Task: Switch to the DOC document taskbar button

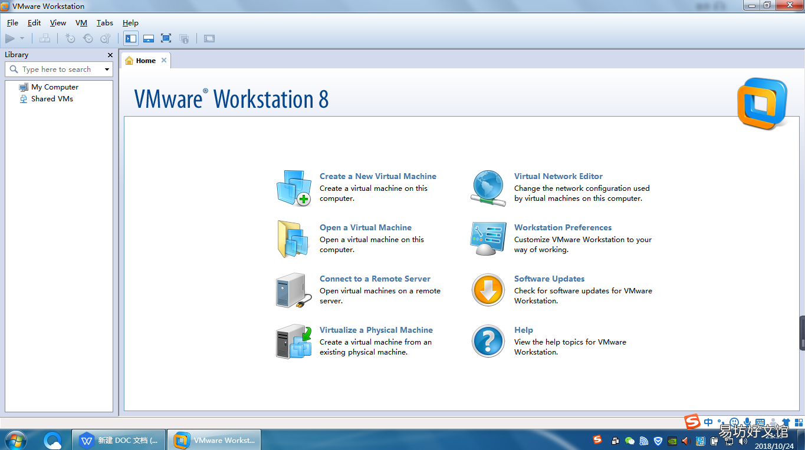Action: [119, 440]
